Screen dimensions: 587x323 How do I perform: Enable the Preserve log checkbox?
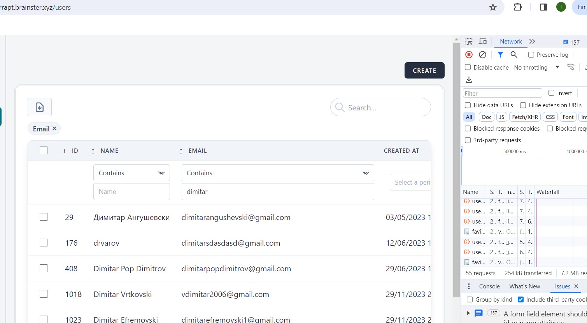click(531, 55)
